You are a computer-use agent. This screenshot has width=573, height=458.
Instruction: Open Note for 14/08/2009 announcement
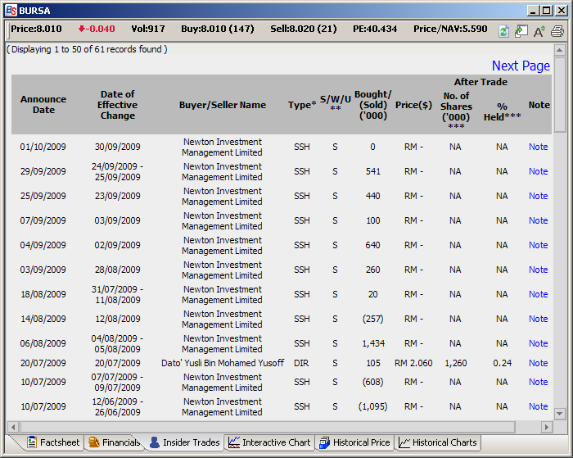tap(538, 319)
